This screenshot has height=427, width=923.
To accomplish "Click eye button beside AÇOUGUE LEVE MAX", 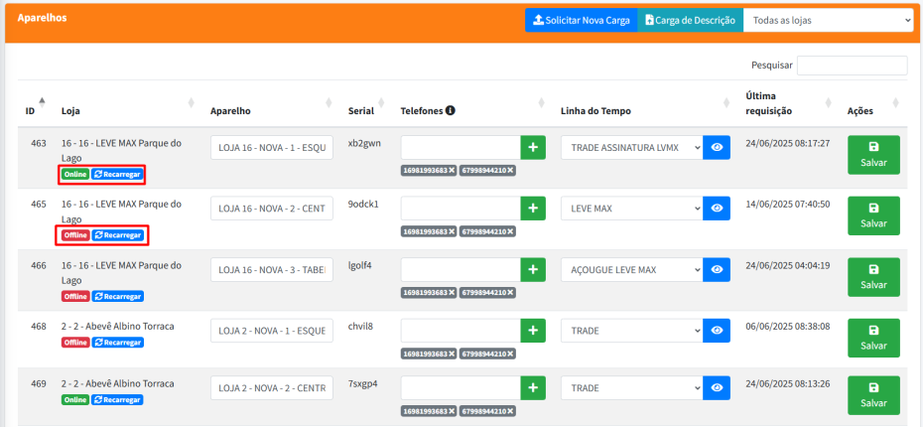I will pyautogui.click(x=717, y=270).
